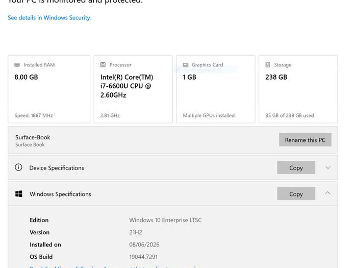Click the 2.81 GHz processor speed
Screen dimensions: 357x268
(x=110, y=115)
